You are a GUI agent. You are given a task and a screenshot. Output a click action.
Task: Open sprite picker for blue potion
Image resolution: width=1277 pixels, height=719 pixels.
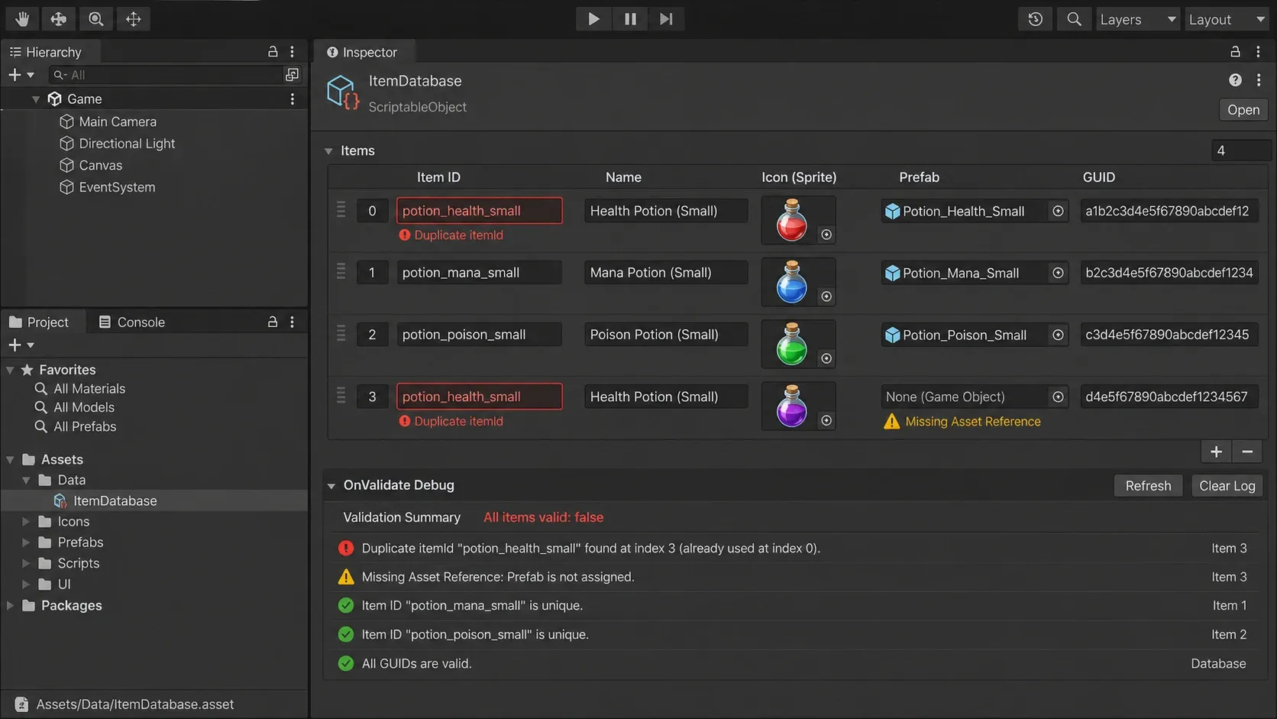(826, 296)
